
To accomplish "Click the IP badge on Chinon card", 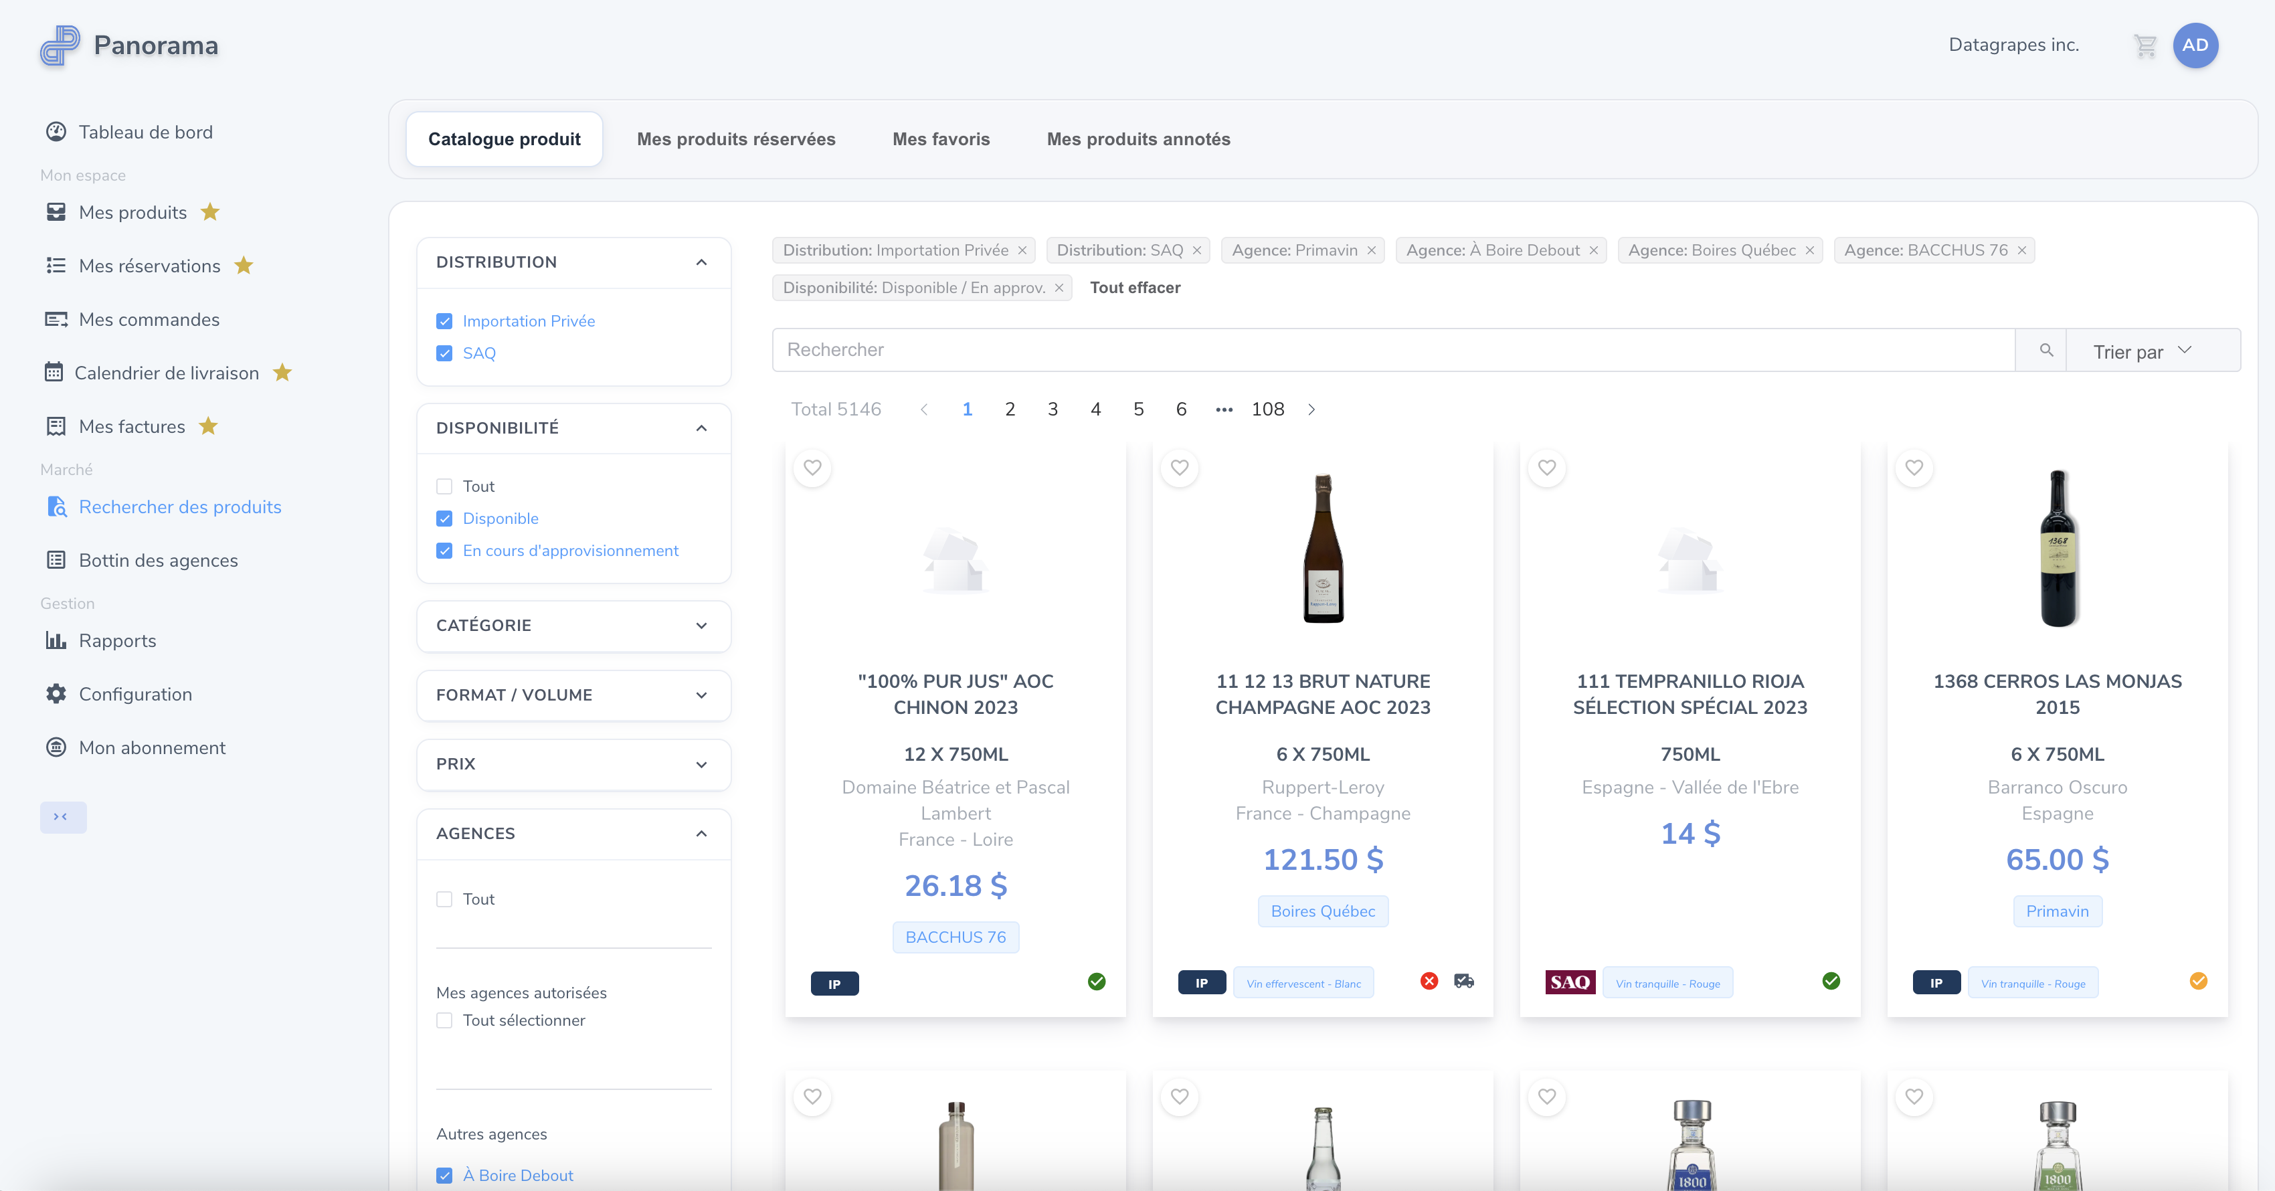I will point(834,984).
